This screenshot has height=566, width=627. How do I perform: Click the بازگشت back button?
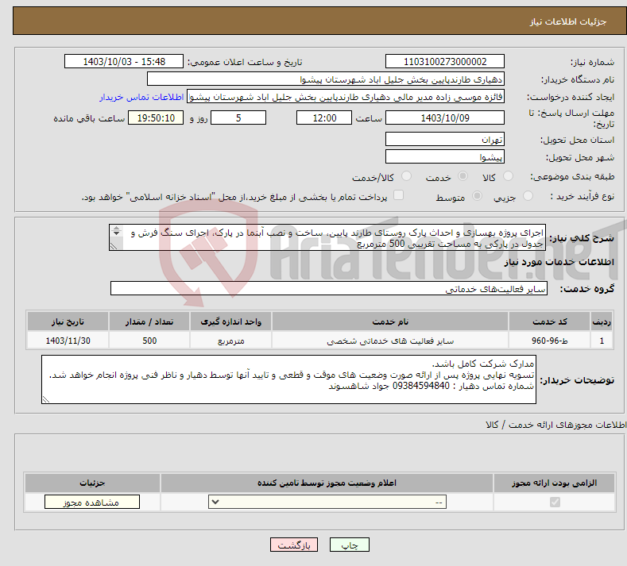pos(294,545)
